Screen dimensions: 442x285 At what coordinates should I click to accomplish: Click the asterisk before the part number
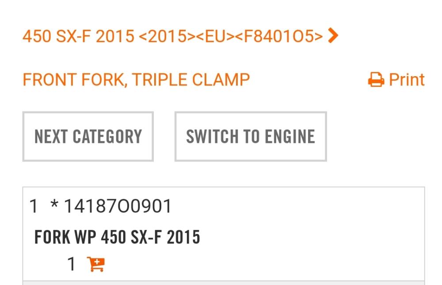pos(54,205)
